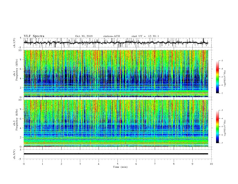Viewport: 238px width, 184px height.
Task: Click the "Time (min)" x-axis label
Action: coord(120,167)
